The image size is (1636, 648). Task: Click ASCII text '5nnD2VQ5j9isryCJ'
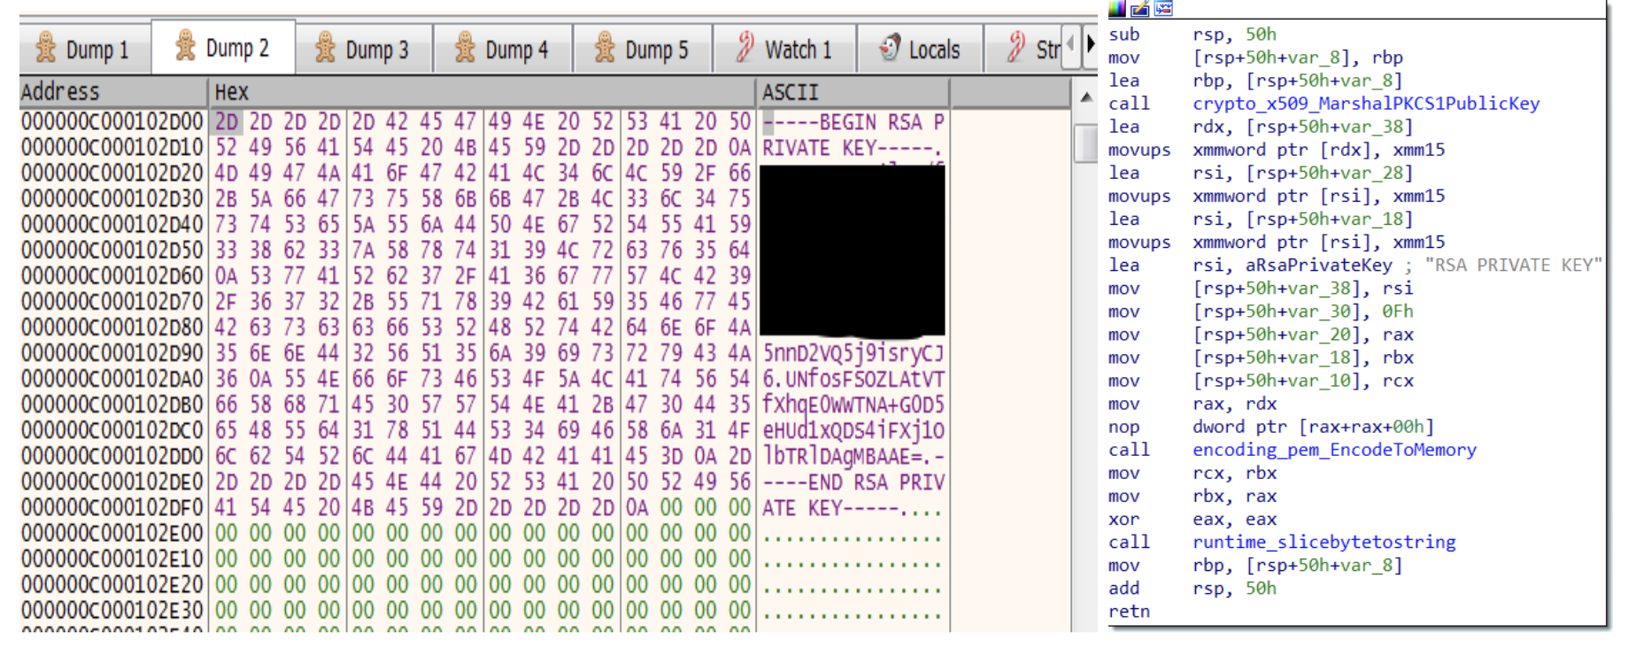[x=854, y=353]
